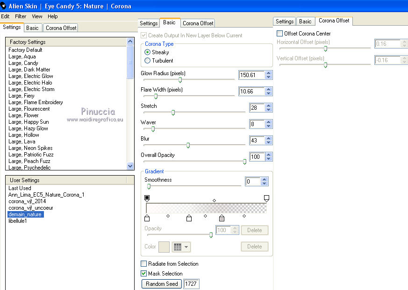Screen dimensions: 408x290
Task: Select Large, Happy Sun preset
Action: pyautogui.click(x=29, y=122)
